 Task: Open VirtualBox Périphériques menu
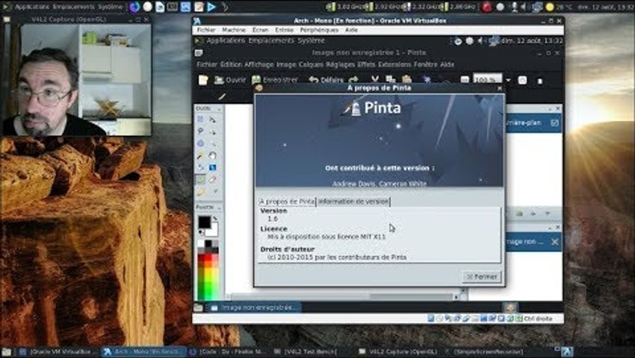coord(319,30)
